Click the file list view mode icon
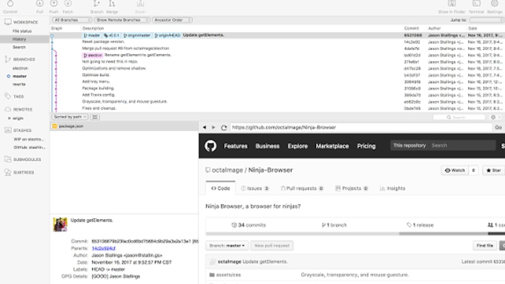Viewport: 505px width, 284px height. tap(95, 117)
